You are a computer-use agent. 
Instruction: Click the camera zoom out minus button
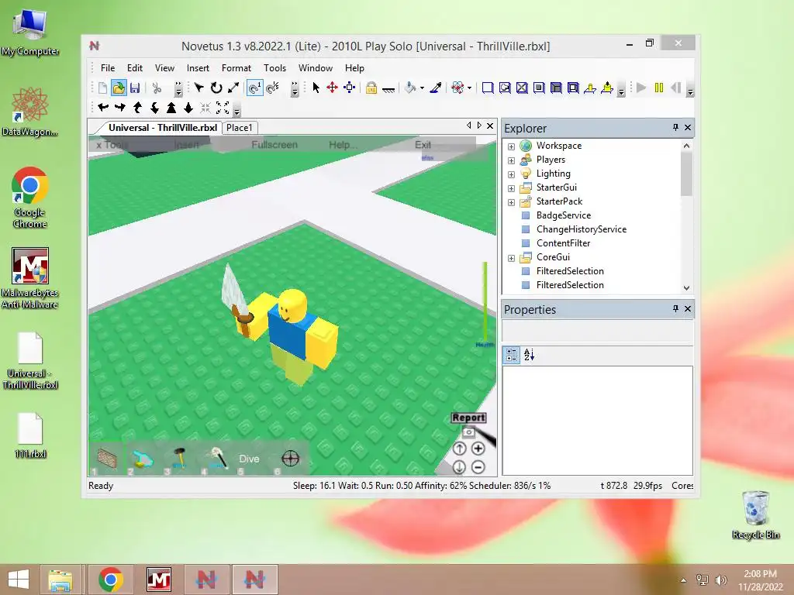coord(478,466)
